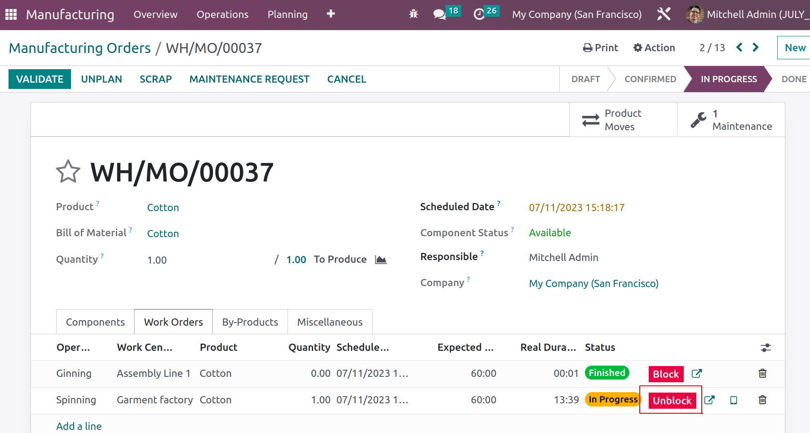Click Mitchell Admin avatar image
810x433 pixels.
click(x=694, y=14)
